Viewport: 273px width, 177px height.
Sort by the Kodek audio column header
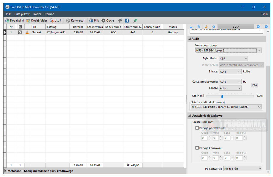[x=113, y=27]
